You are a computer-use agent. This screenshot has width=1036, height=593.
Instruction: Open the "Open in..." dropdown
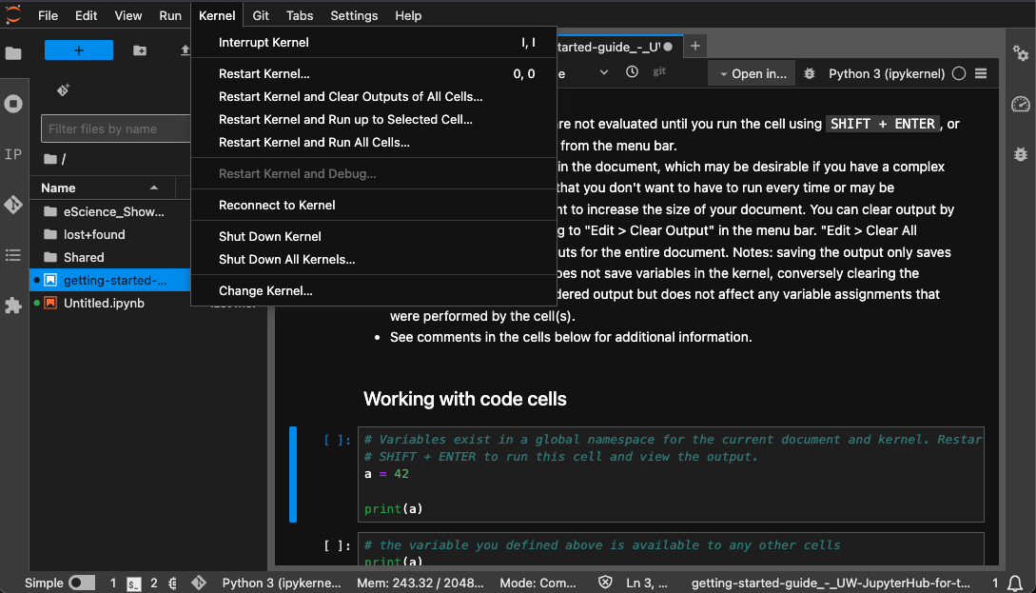tap(751, 72)
